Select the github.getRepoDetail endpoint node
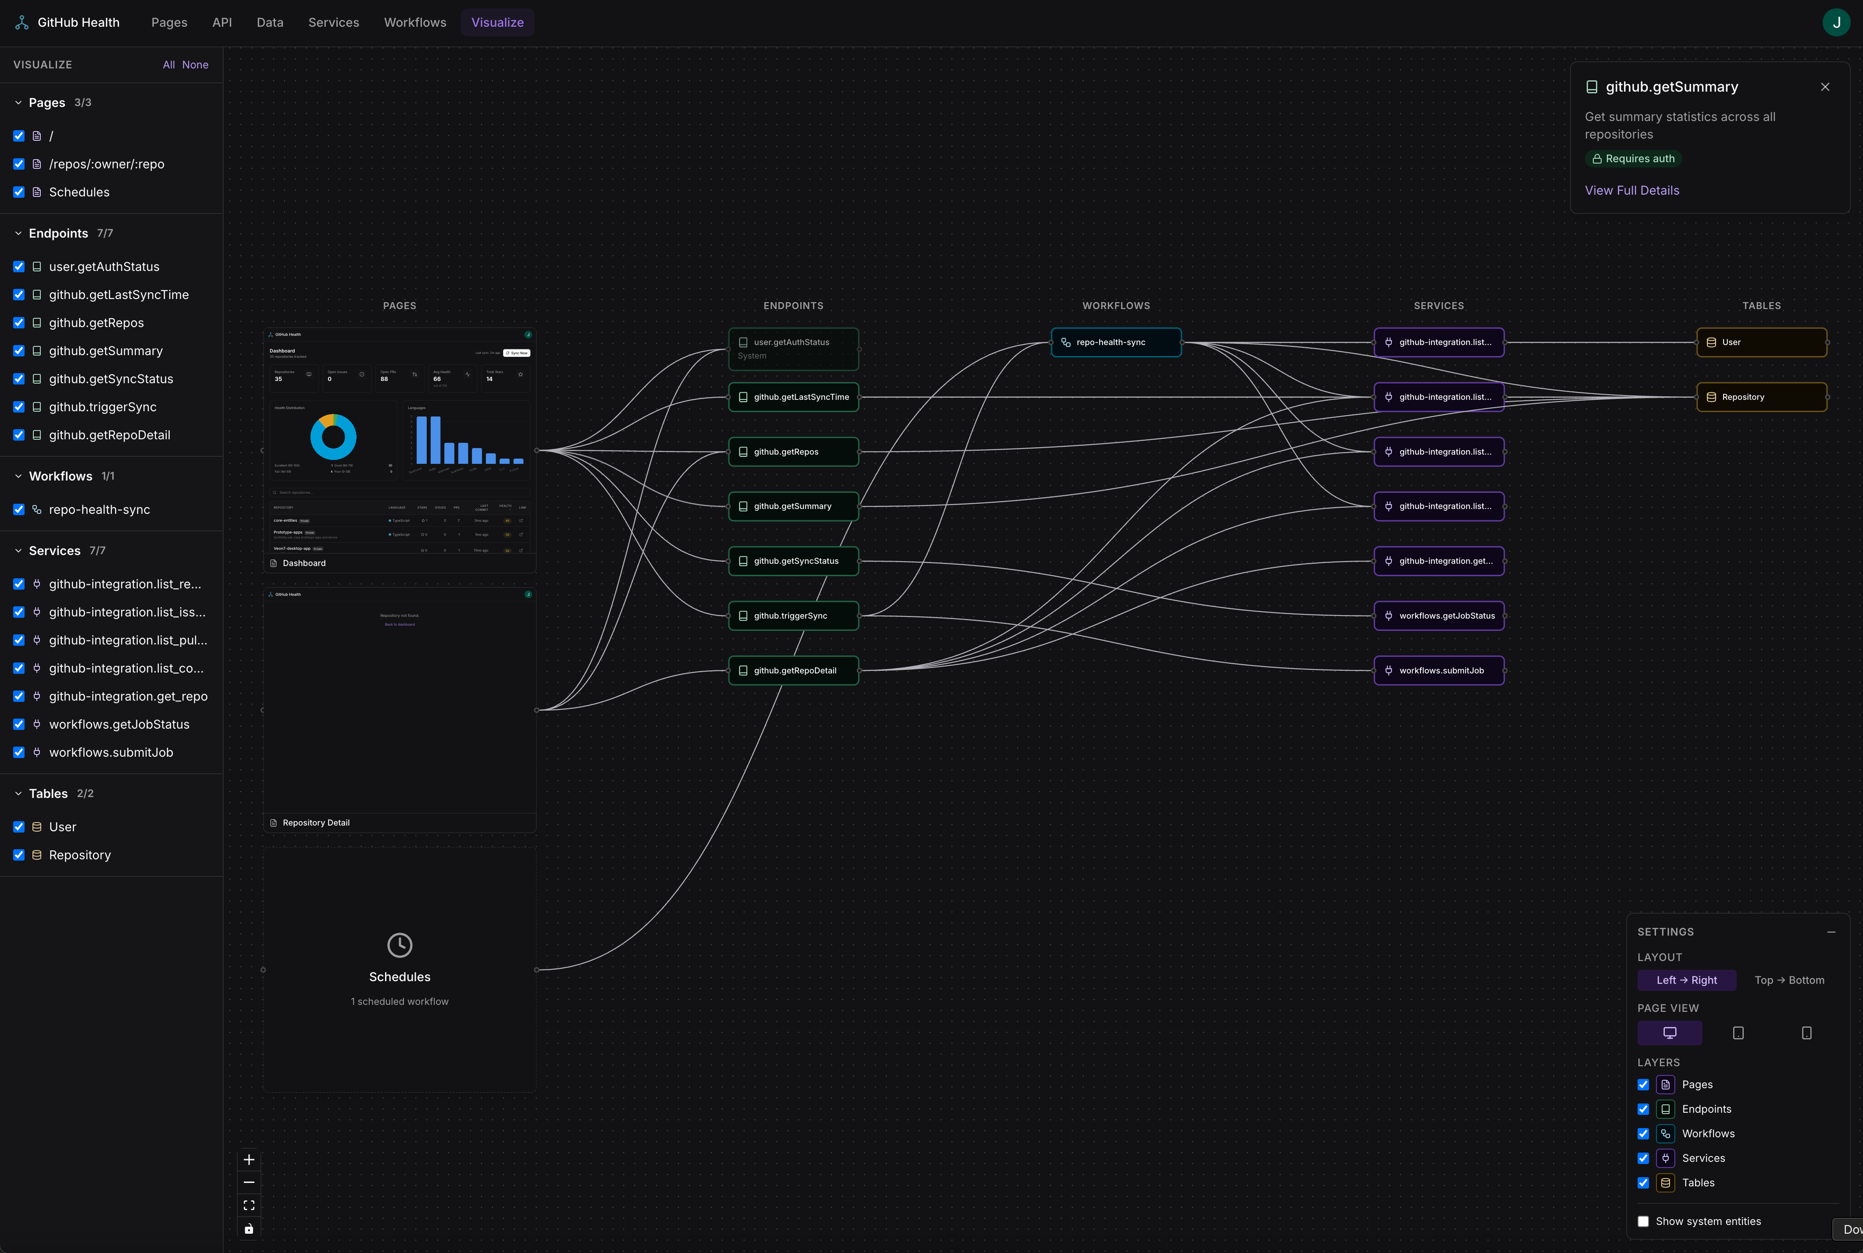Screen dimensions: 1863x1253 pyautogui.click(x=794, y=671)
